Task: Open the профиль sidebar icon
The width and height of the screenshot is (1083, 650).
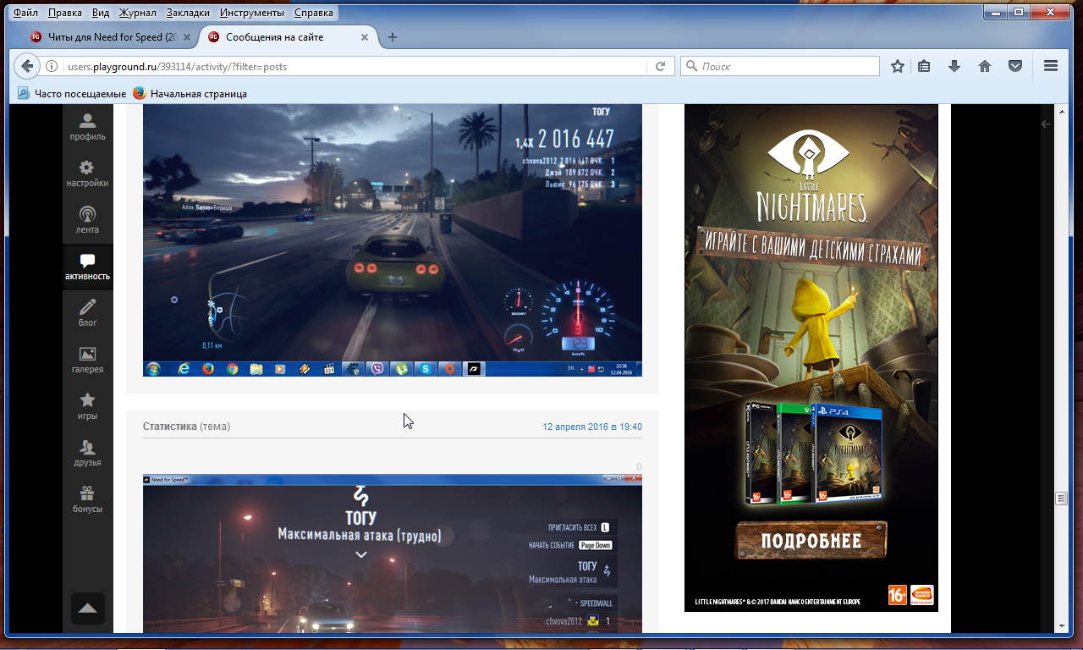Action: coord(87,127)
